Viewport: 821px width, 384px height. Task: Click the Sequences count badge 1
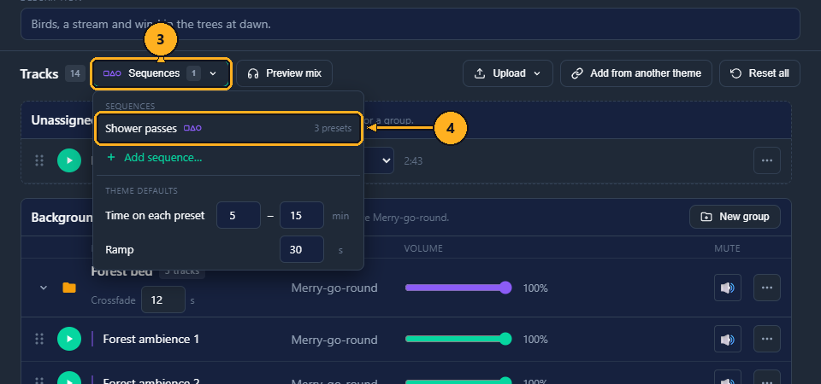(x=193, y=73)
